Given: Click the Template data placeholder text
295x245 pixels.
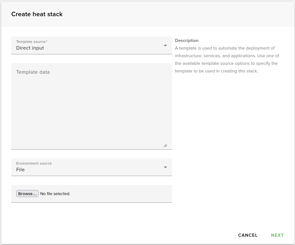Looking at the screenshot, I should pos(33,72).
